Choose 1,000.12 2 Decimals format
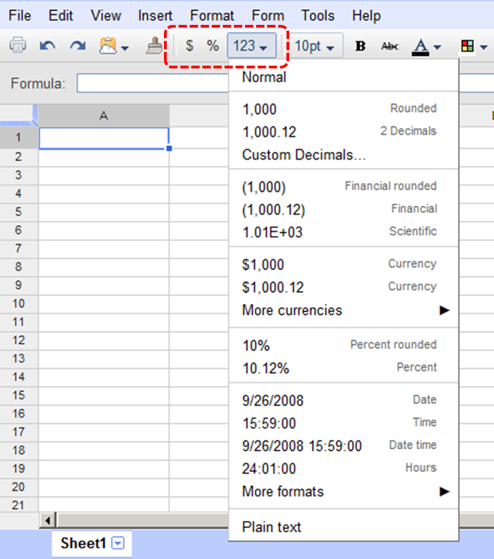Image resolution: width=494 pixels, height=559 pixels. click(x=343, y=131)
